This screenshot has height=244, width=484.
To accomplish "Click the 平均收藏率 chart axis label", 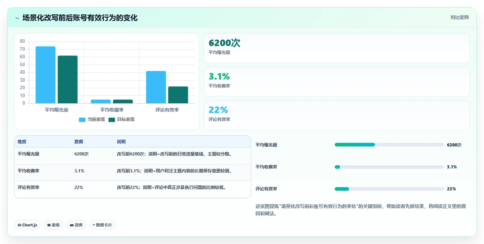I will (x=112, y=110).
